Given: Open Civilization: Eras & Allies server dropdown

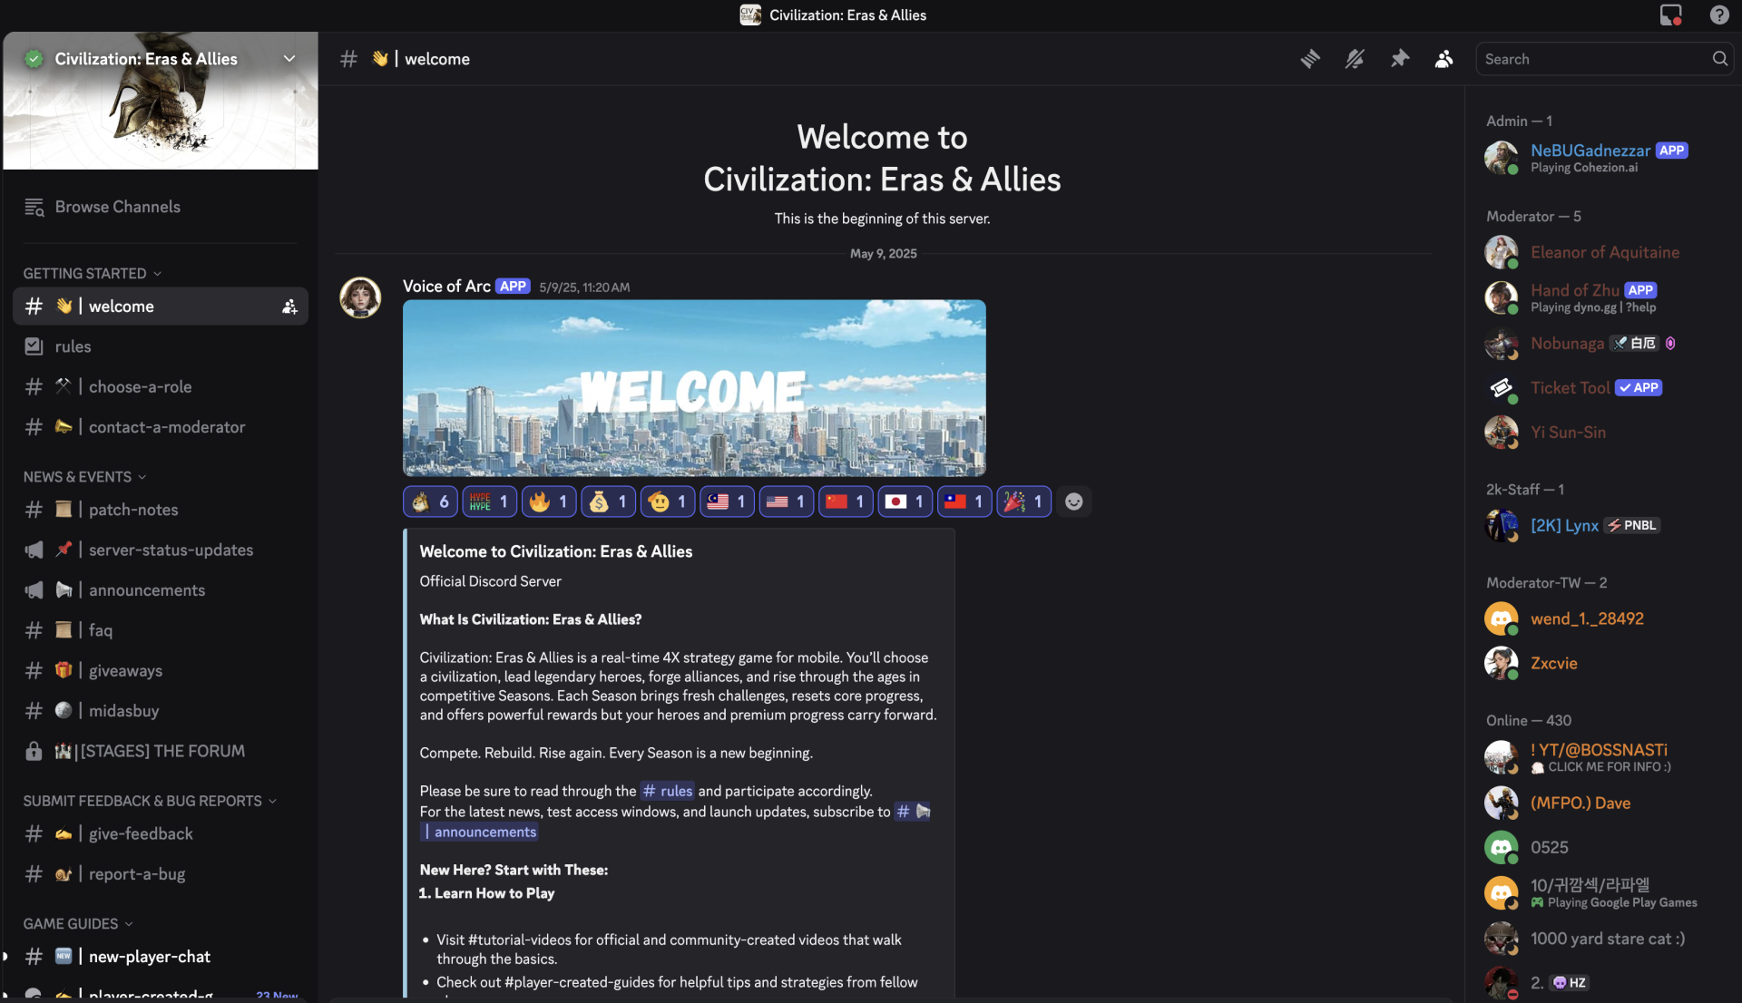Looking at the screenshot, I should (161, 59).
